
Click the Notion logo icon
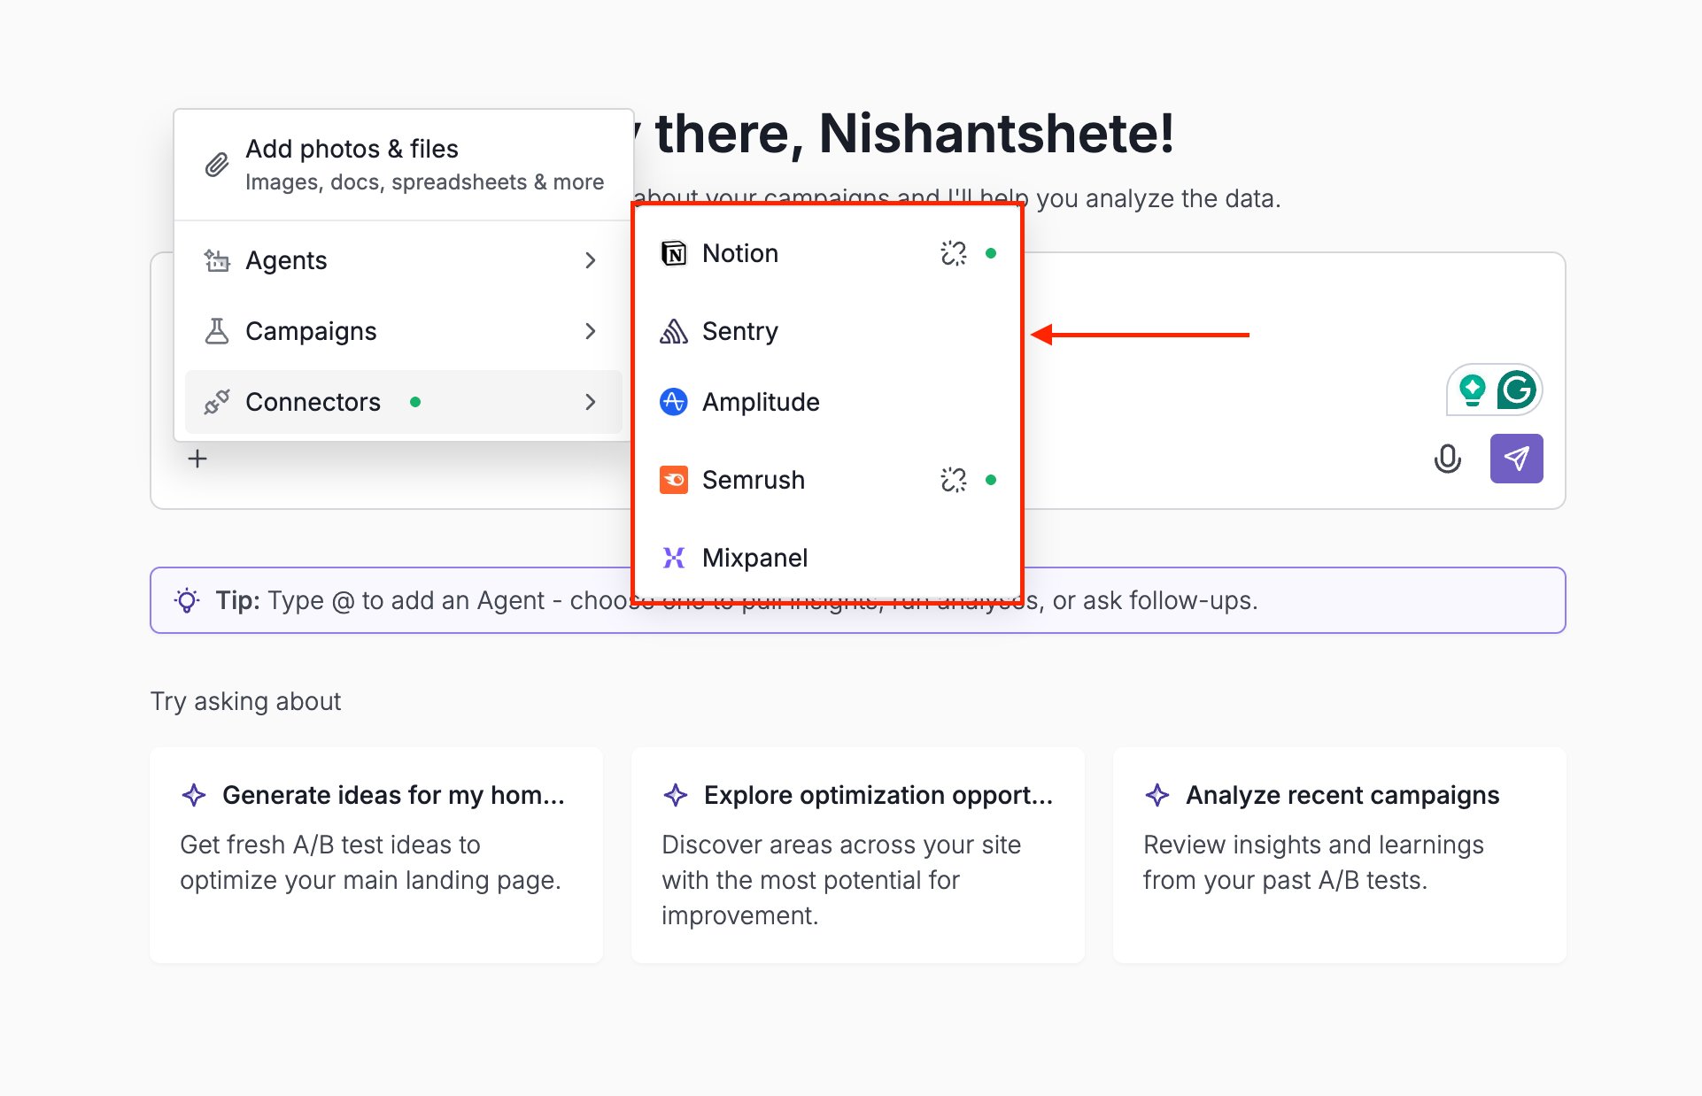pos(674,253)
